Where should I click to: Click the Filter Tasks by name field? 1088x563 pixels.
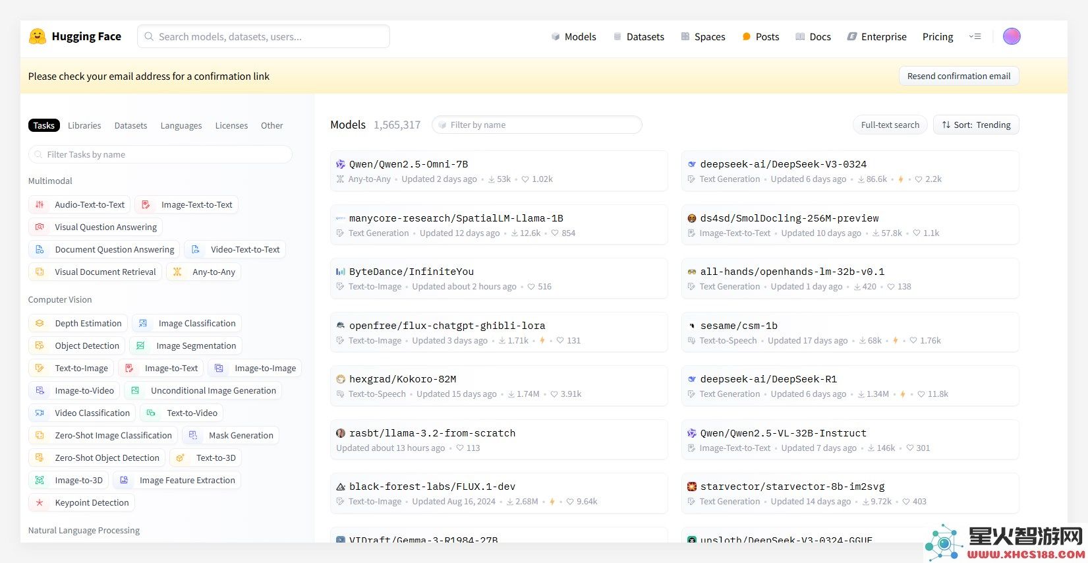click(160, 154)
